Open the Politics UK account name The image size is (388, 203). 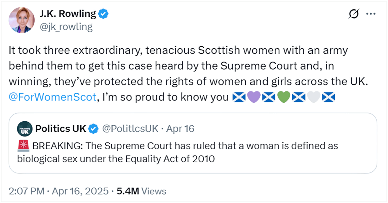(x=61, y=129)
